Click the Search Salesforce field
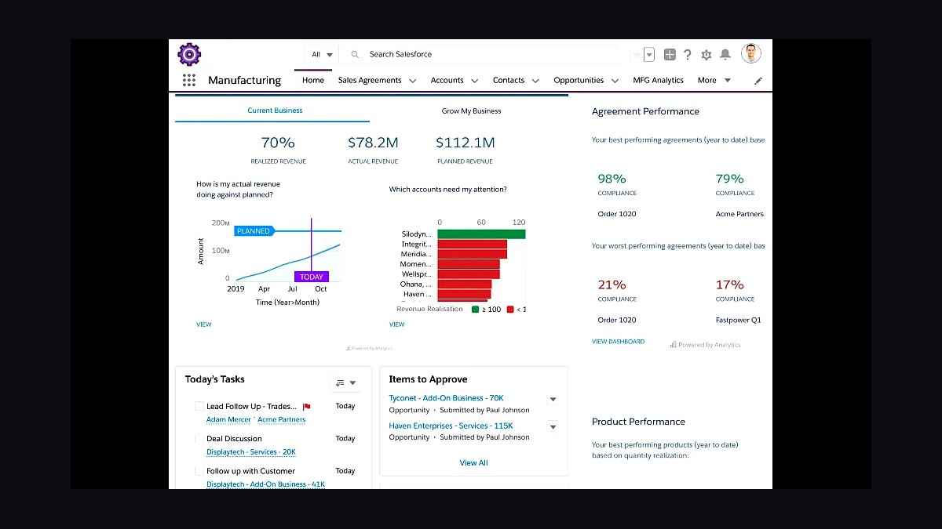 coord(481,54)
